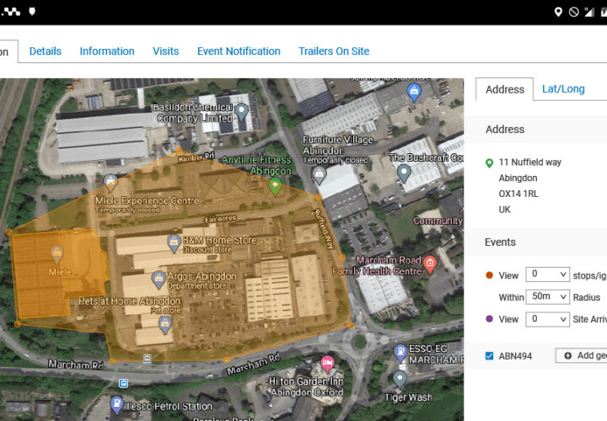This screenshot has height=421, width=607.
Task: Click the lower bus stop icon near Tesco
Action: (123, 383)
